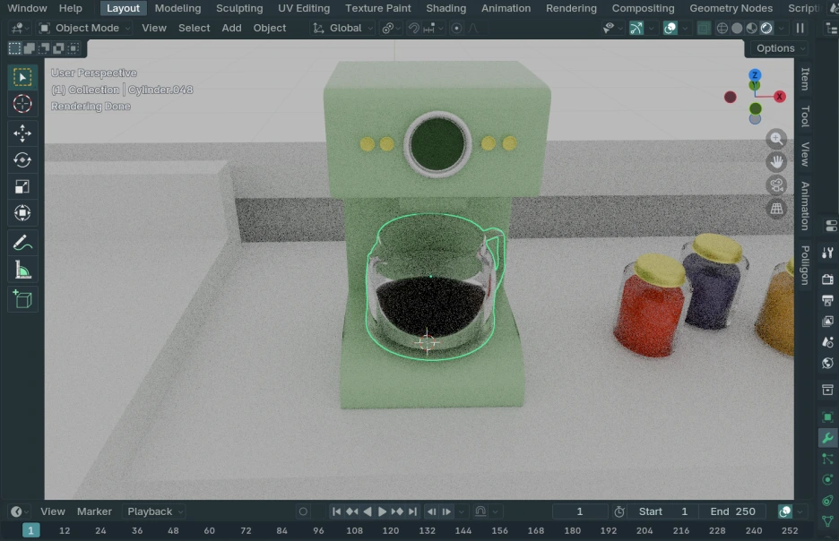Open the Window menu
The width and height of the screenshot is (839, 541).
(x=27, y=8)
